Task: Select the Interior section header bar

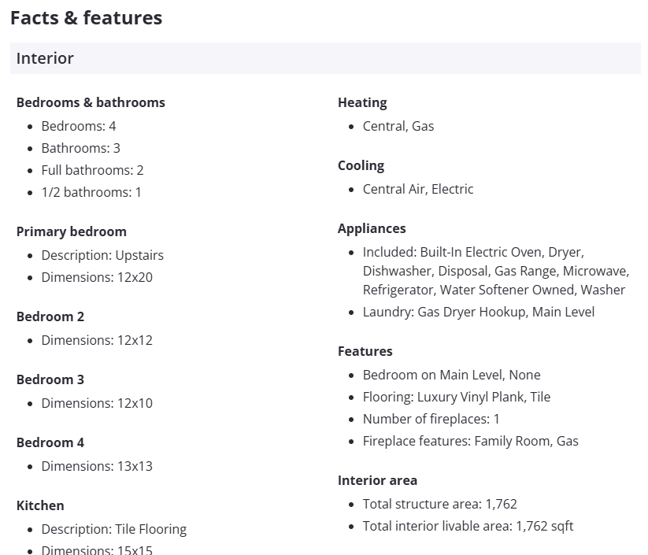Action: [324, 58]
